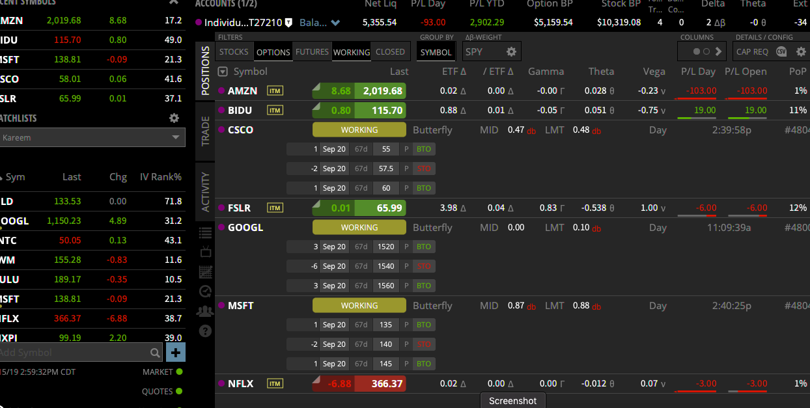Click the BIDU ITM badge
The height and width of the screenshot is (408, 810).
click(275, 111)
